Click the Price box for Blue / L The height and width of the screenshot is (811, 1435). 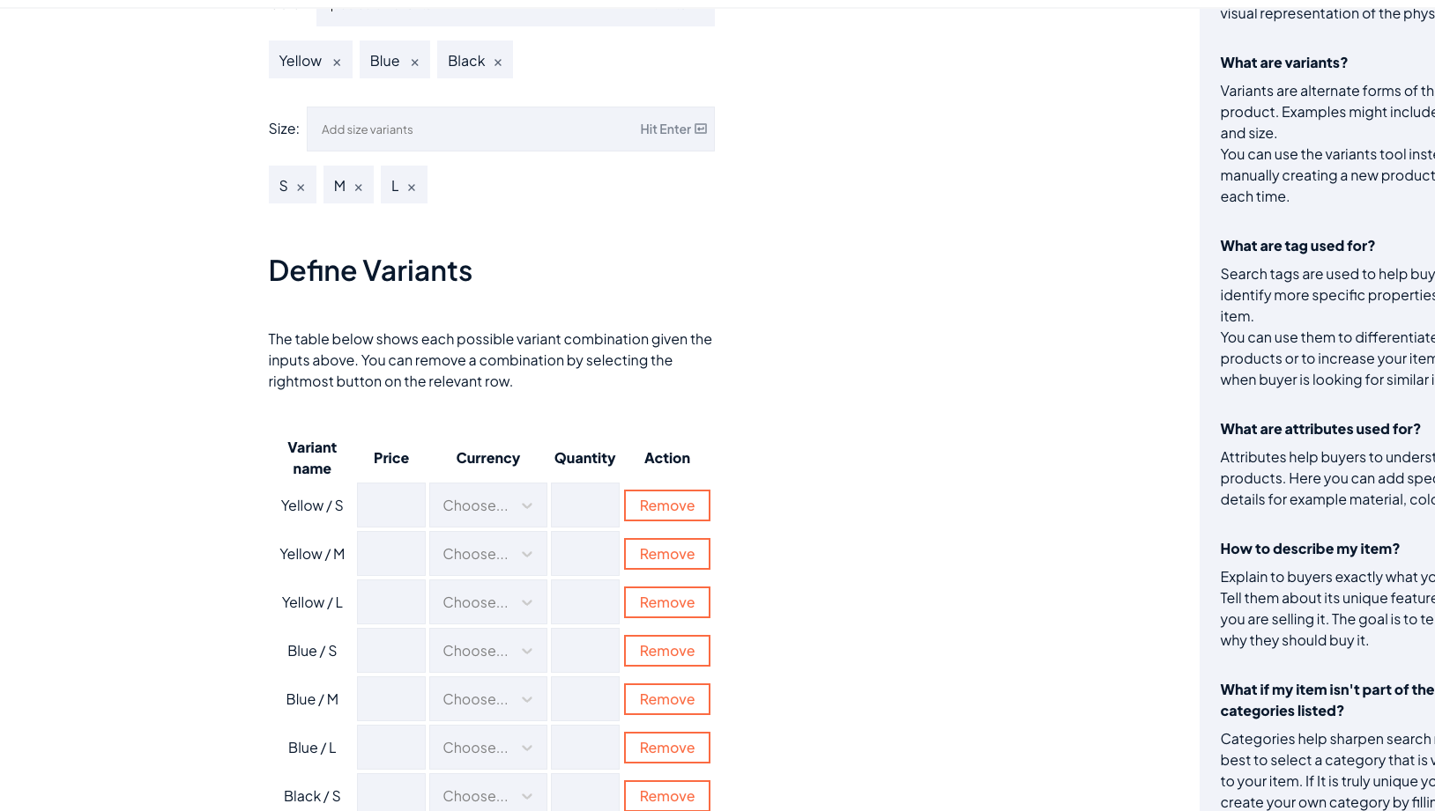[x=390, y=747]
